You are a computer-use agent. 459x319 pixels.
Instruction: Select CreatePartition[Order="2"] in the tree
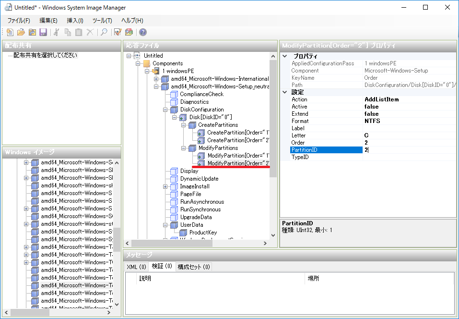238,140
